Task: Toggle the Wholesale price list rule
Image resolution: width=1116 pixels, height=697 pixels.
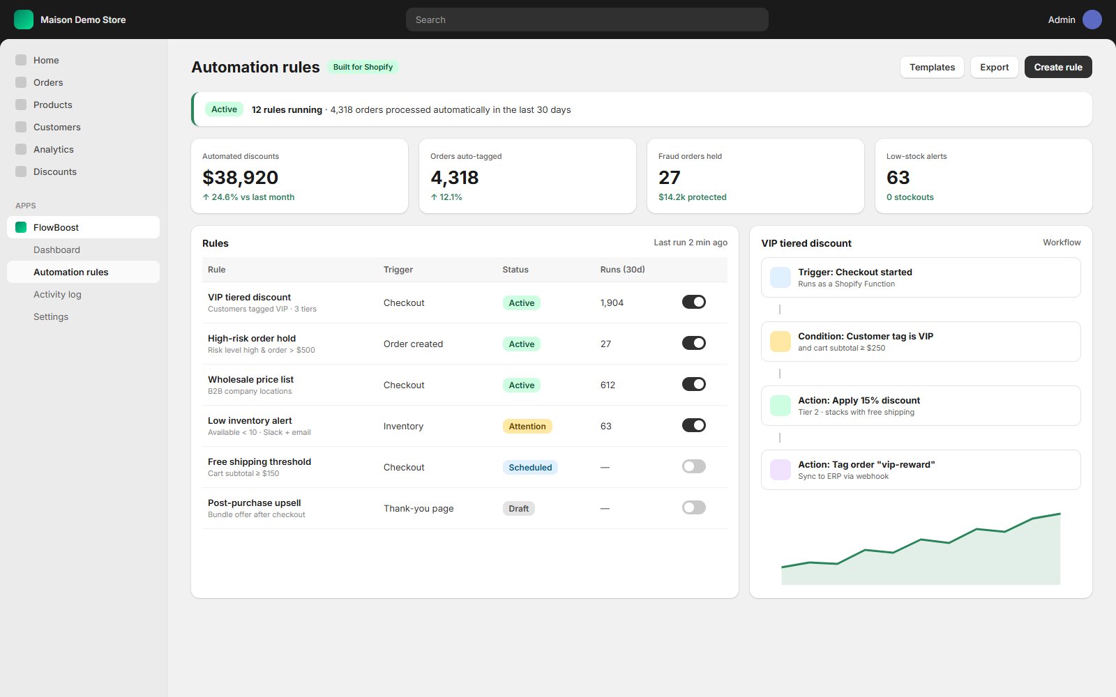Action: [x=694, y=384]
